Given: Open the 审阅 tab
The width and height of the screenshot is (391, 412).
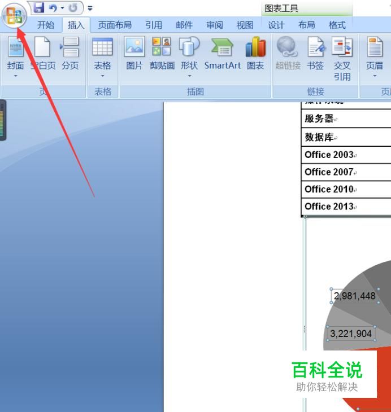Looking at the screenshot, I should tap(215, 25).
